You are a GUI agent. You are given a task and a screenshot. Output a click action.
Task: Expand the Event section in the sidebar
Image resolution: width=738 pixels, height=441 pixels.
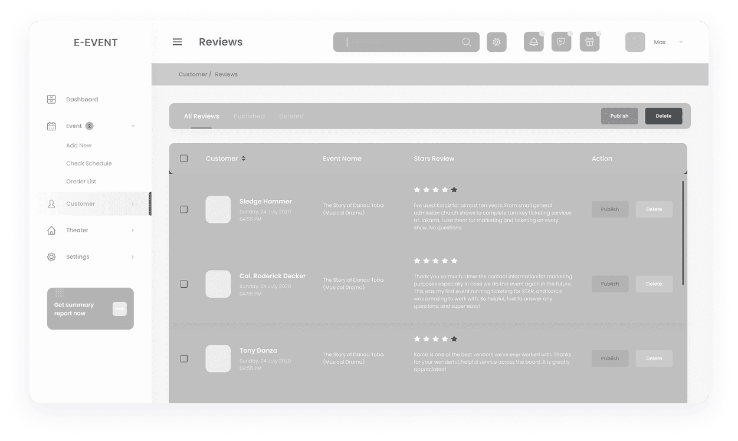(x=132, y=126)
